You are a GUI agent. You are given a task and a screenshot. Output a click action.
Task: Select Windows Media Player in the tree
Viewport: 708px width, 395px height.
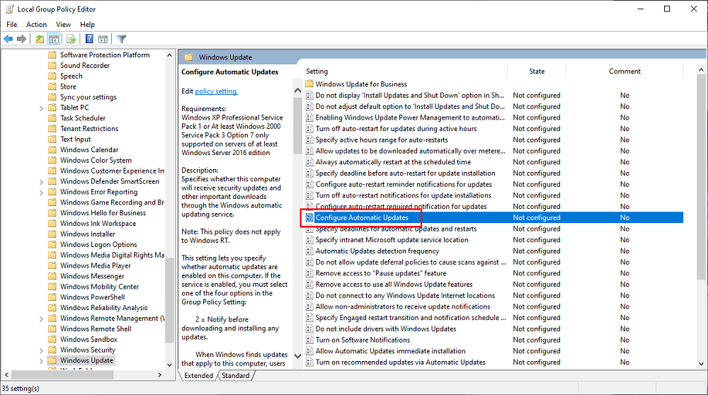pos(96,265)
